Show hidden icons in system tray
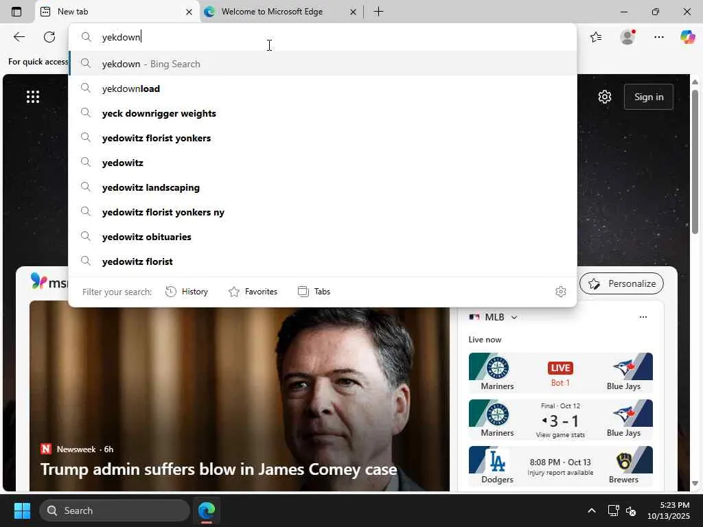 click(591, 511)
